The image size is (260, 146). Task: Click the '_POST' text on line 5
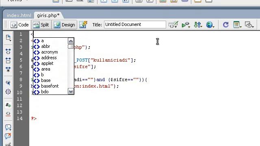81,60
